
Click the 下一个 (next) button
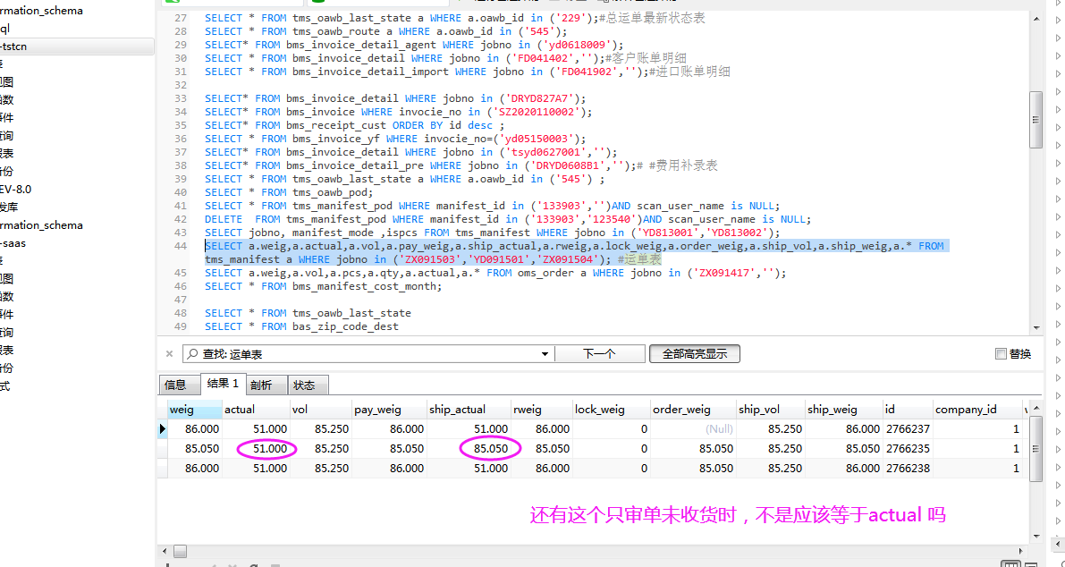click(599, 354)
